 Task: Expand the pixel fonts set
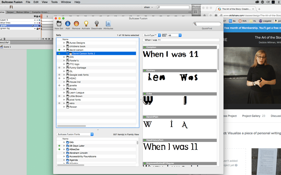(x=64, y=100)
